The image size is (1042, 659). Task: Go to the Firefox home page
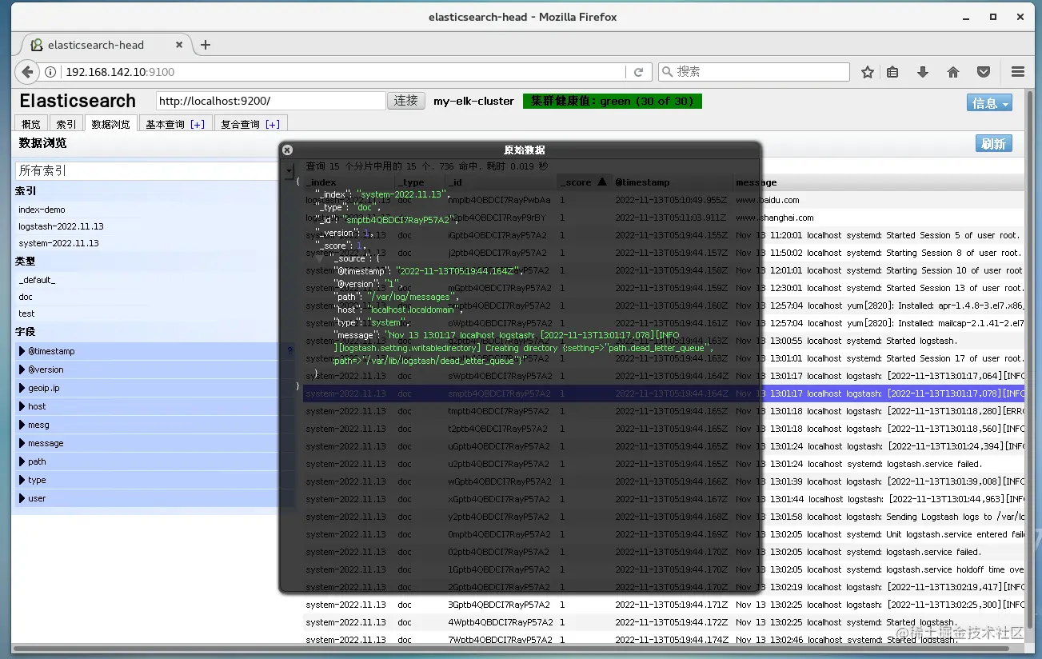coord(952,71)
